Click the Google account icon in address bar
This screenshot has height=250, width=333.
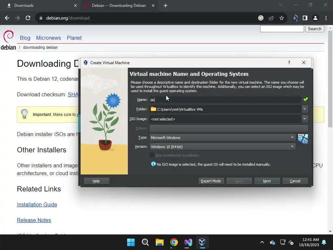pos(261,18)
